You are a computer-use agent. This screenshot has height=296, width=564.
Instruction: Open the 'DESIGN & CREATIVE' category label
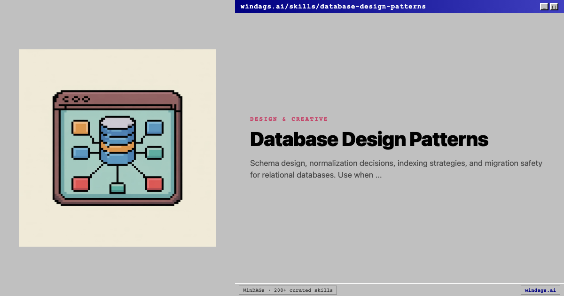(289, 119)
